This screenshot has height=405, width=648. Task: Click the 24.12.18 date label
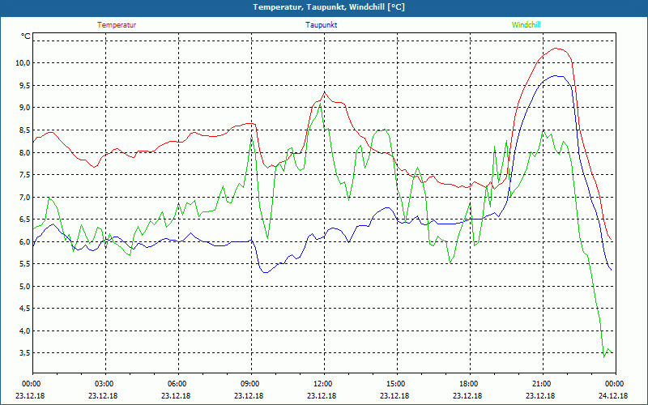click(614, 395)
